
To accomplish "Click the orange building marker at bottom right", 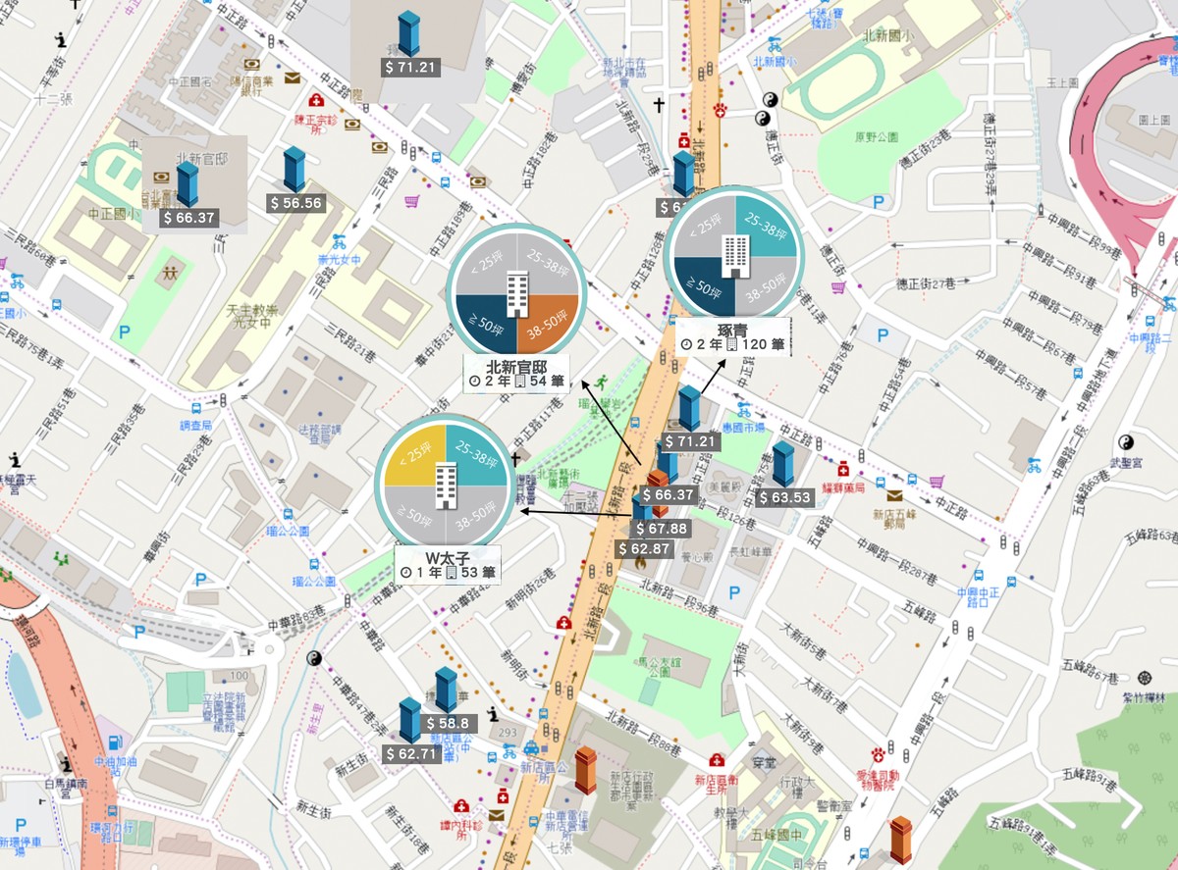I will tap(901, 841).
